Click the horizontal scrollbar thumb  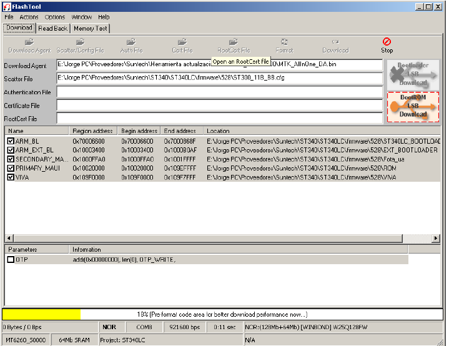tap(208, 238)
